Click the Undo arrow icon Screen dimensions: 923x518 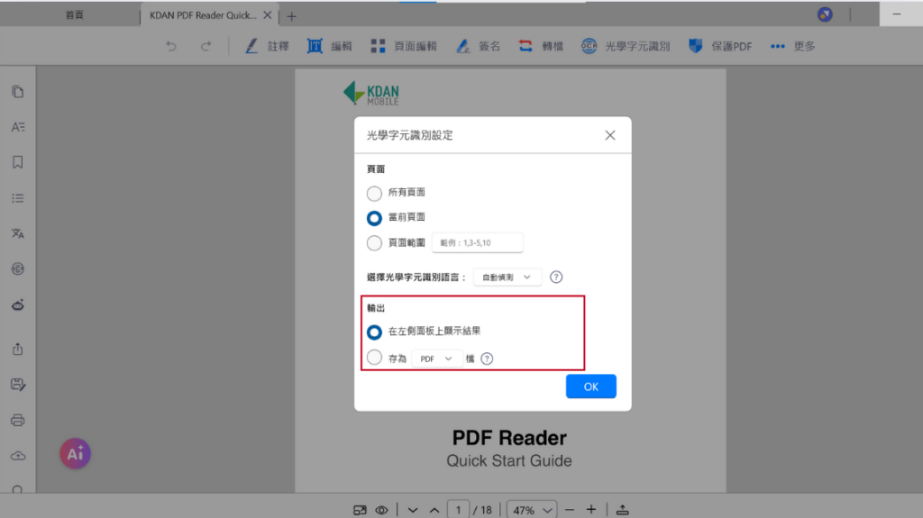click(x=170, y=46)
